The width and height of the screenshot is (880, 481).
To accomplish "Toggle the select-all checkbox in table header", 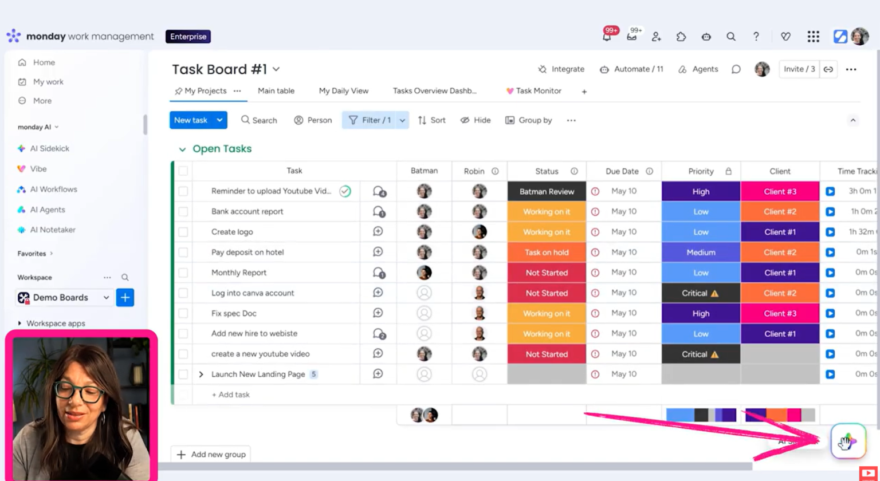I will click(183, 171).
